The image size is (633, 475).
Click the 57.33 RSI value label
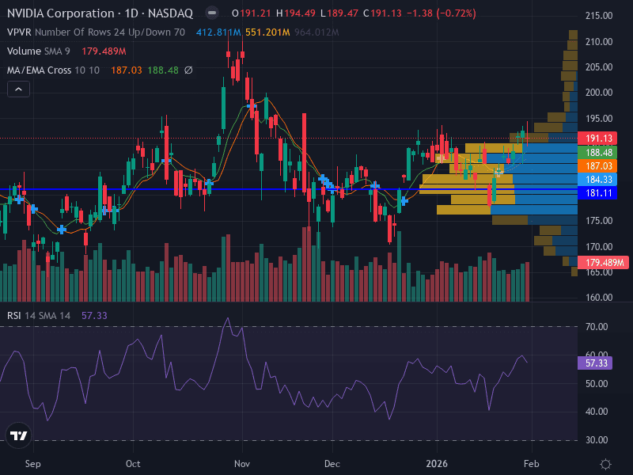[x=596, y=363]
